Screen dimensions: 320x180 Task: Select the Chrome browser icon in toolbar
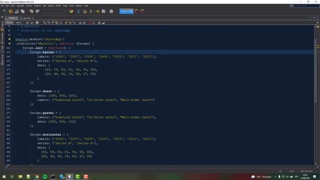tap(71, 11)
